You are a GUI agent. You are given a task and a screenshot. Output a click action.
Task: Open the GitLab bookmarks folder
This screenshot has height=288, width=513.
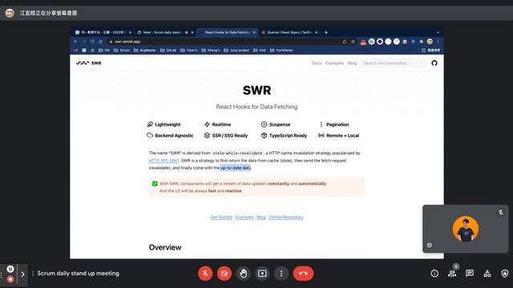tap(168, 50)
